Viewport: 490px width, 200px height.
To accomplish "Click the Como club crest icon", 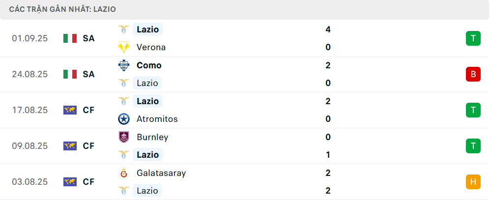I will [124, 65].
